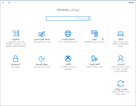This screenshot has width=136, height=106.
Task: Open the Gaming Xbox icon
Action: [x=68, y=59]
